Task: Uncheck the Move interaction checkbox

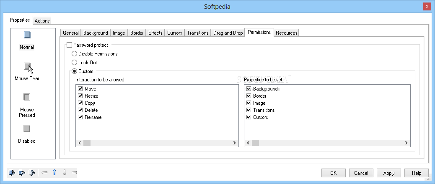Action: 80,89
